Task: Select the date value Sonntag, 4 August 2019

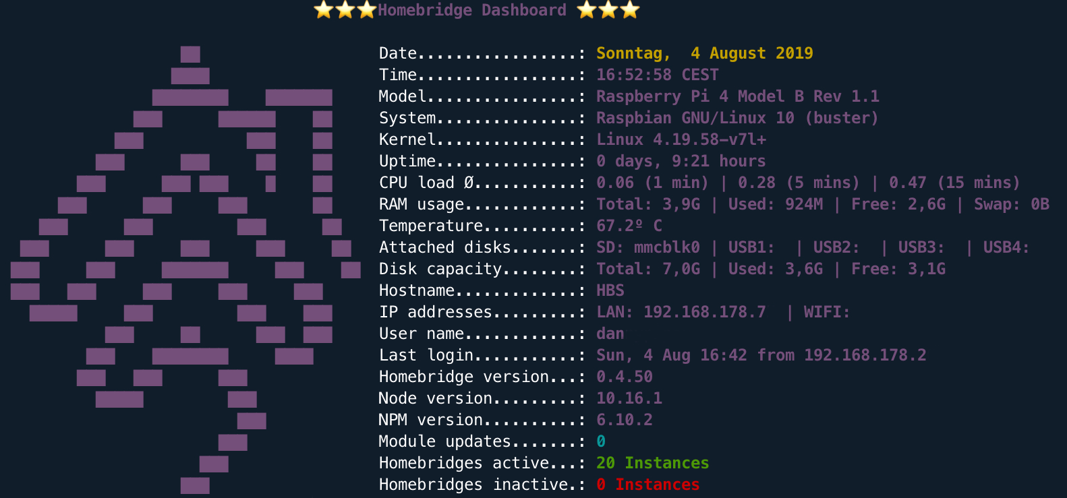Action: [x=704, y=53]
